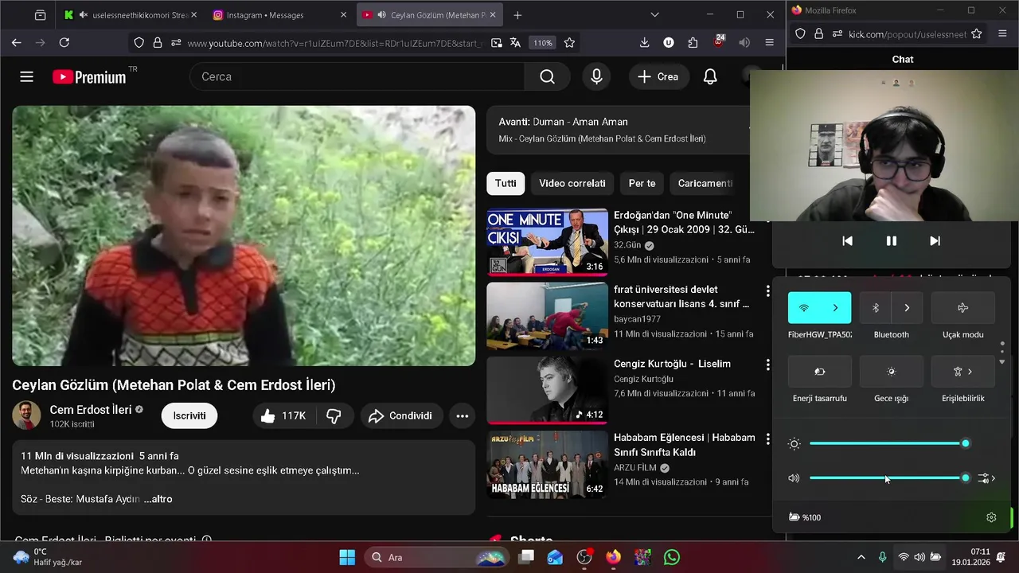Open options for the Cengiz Kurtoğlu Liselim video

tap(767, 364)
